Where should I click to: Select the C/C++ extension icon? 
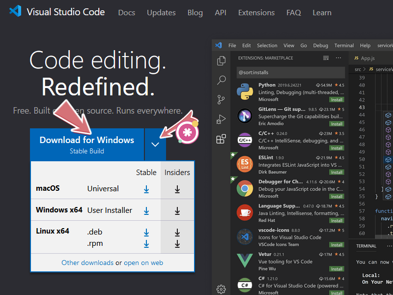pyautogui.click(x=245, y=140)
